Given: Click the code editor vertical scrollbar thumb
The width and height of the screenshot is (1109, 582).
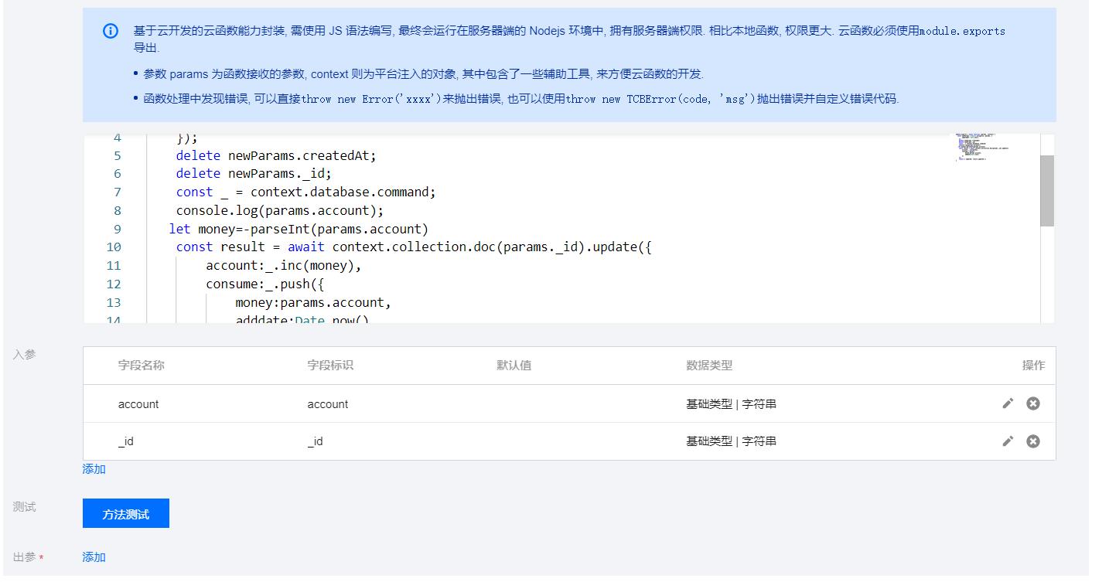Looking at the screenshot, I should [x=1047, y=190].
